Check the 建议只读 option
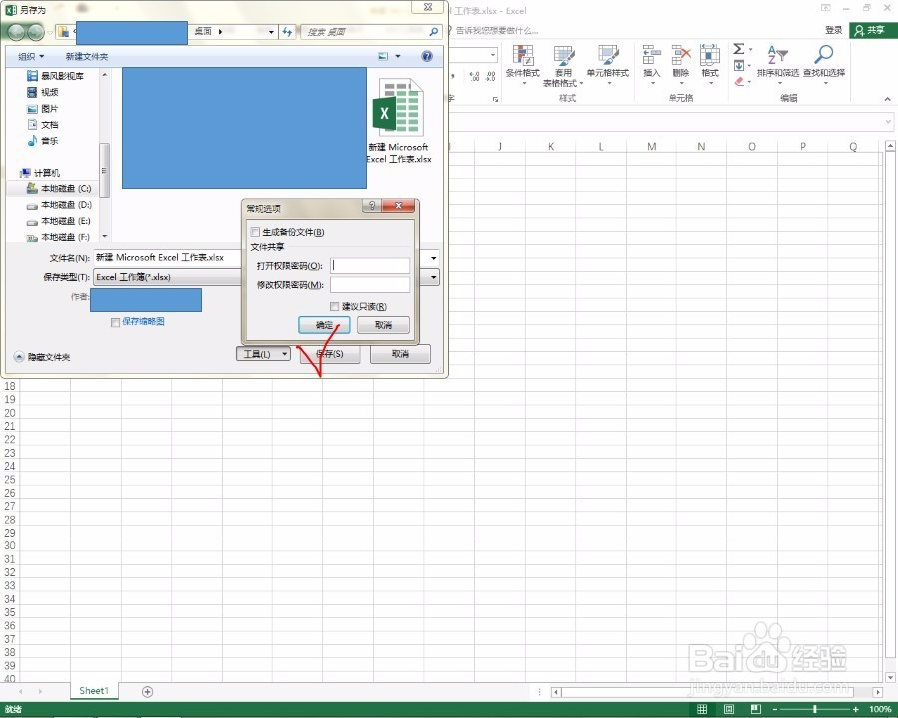 pyautogui.click(x=334, y=307)
